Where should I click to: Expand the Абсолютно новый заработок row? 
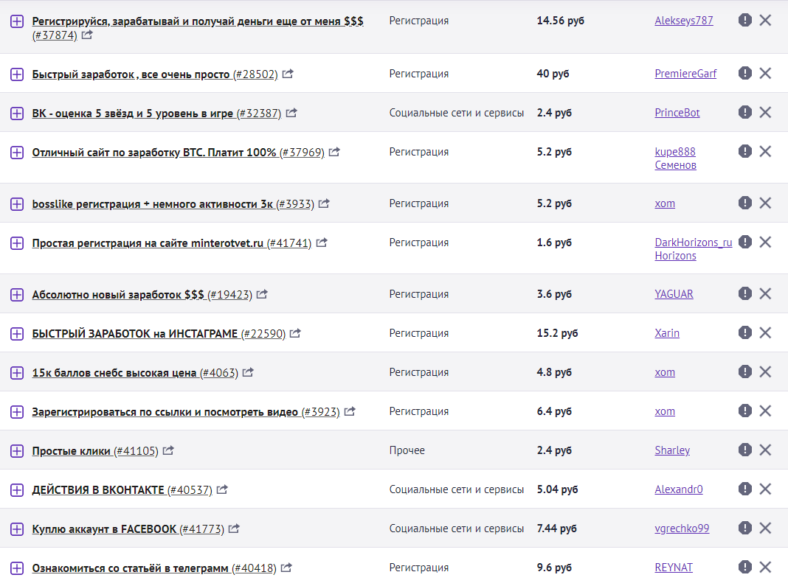17,295
